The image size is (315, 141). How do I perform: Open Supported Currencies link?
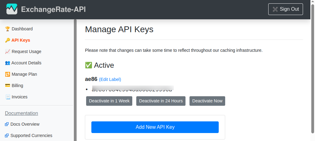[x=31, y=135]
